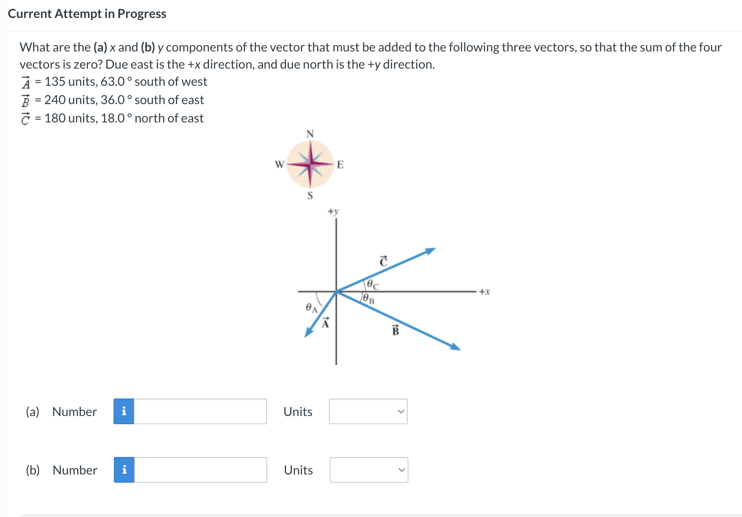Open the Units dropdown for part (a)
This screenshot has width=742, height=517.
pyautogui.click(x=367, y=411)
